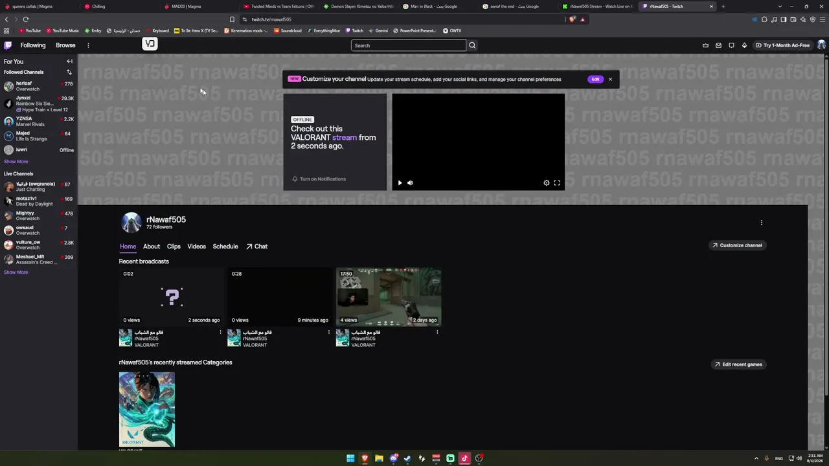Screen dimensions: 829x466
Task: Open herloaf channel in the sidebar
Action: click(39, 86)
